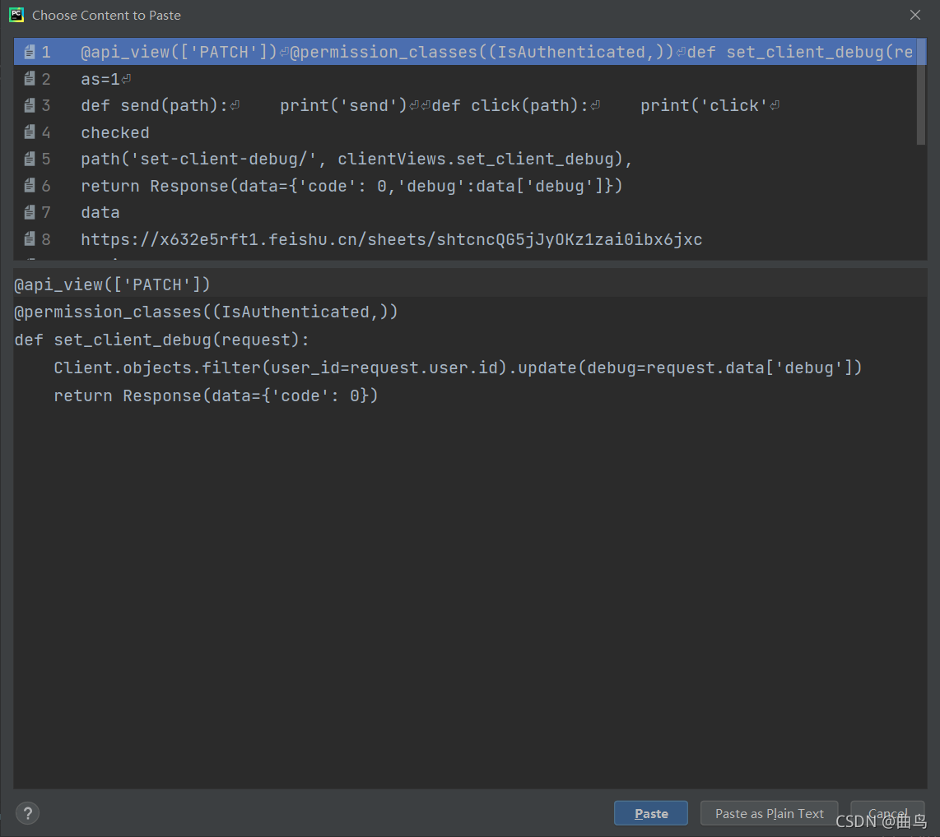Click Paste as Plain Text button
Viewport: 940px width, 837px height.
769,813
